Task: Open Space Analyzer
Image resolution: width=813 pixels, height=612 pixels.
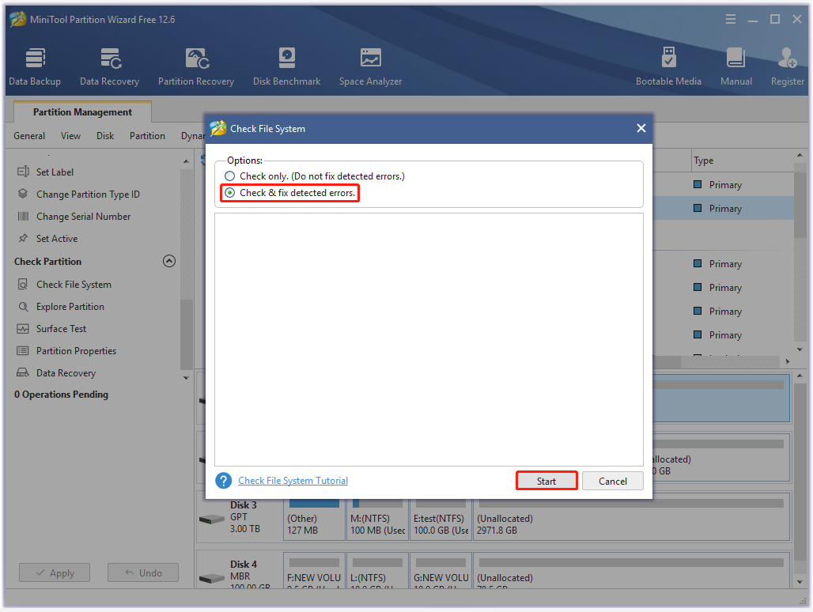Action: coord(370,66)
